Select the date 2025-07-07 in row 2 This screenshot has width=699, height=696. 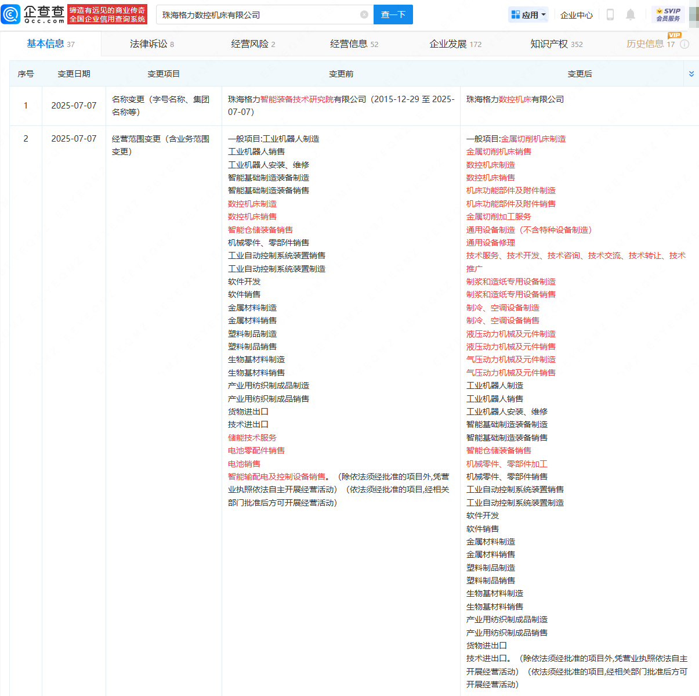[x=74, y=139]
